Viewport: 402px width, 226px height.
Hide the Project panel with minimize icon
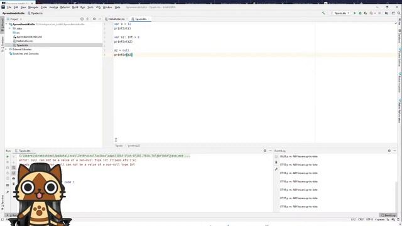[100, 19]
